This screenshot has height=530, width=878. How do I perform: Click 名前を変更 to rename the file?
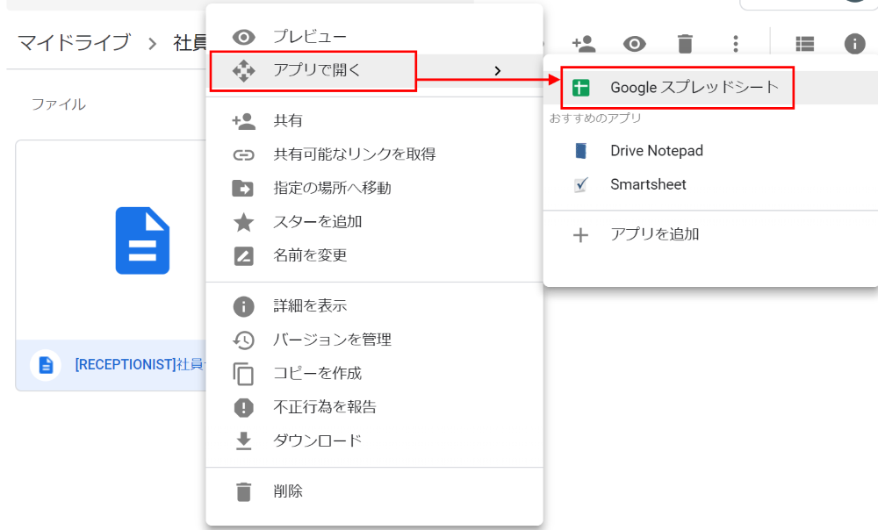point(310,255)
